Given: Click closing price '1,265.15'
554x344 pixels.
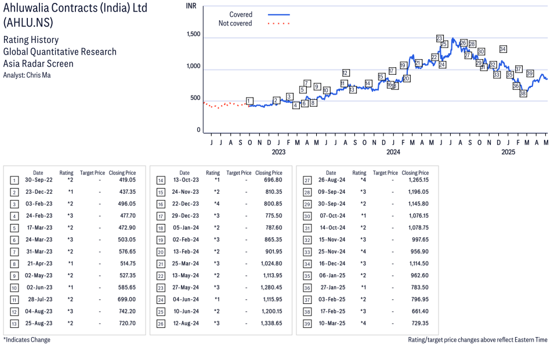Looking at the screenshot, I should tap(419, 180).
